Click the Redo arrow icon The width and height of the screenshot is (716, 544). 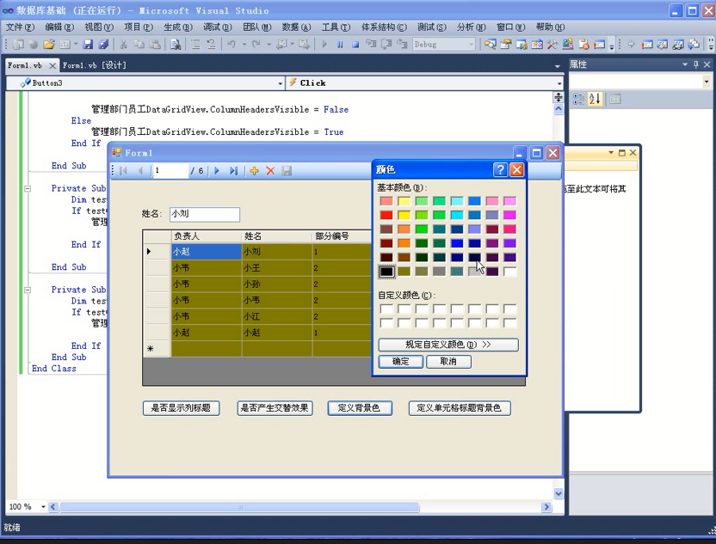(x=256, y=44)
